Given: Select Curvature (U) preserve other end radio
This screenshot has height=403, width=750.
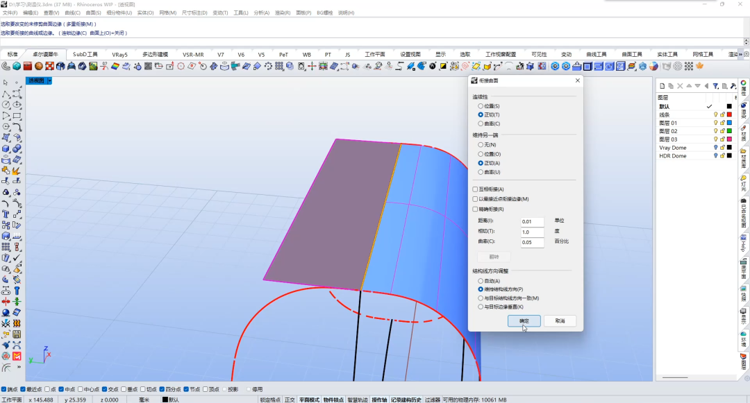Looking at the screenshot, I should 481,172.
